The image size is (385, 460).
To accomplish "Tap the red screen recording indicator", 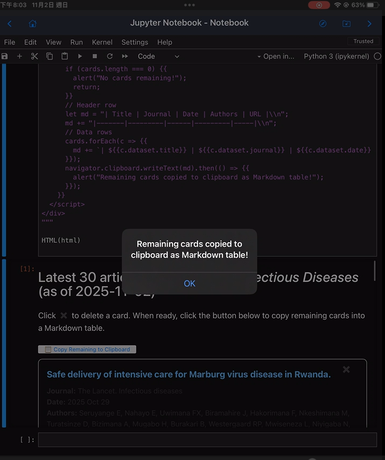I will pyautogui.click(x=319, y=5).
